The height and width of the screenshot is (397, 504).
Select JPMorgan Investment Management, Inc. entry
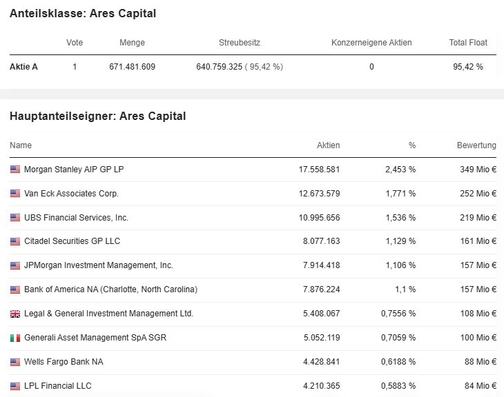98,265
